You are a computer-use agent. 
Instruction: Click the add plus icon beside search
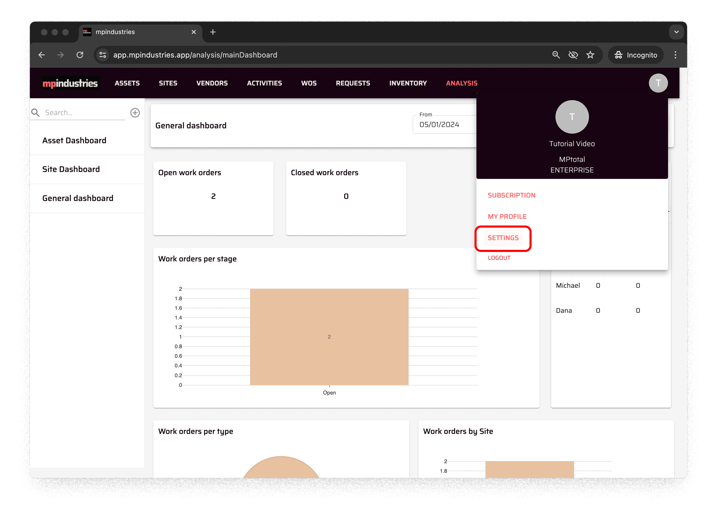pos(135,113)
